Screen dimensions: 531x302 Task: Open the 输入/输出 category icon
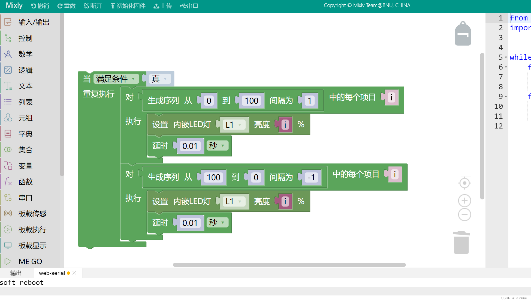click(x=8, y=22)
